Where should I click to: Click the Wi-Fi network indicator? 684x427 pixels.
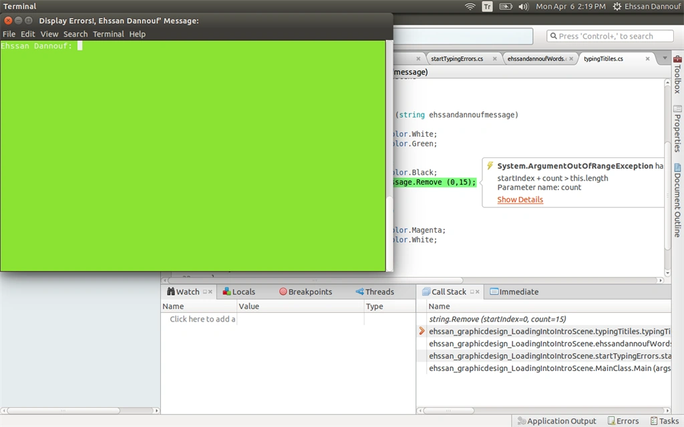click(470, 7)
